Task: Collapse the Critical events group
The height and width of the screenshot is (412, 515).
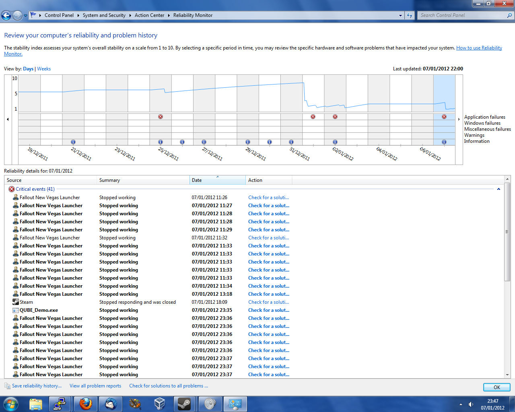Action: [499, 189]
